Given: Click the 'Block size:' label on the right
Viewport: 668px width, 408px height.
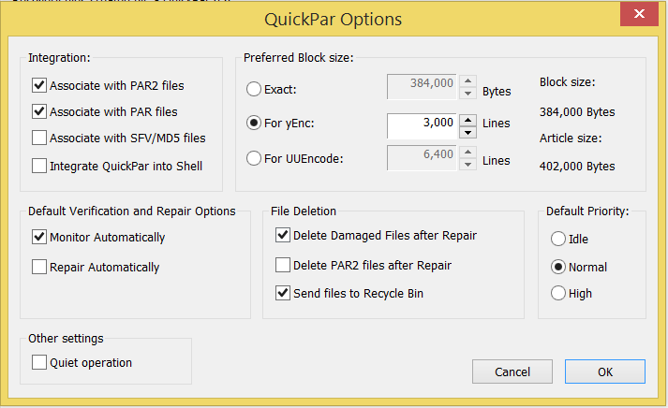Looking at the screenshot, I should [568, 82].
